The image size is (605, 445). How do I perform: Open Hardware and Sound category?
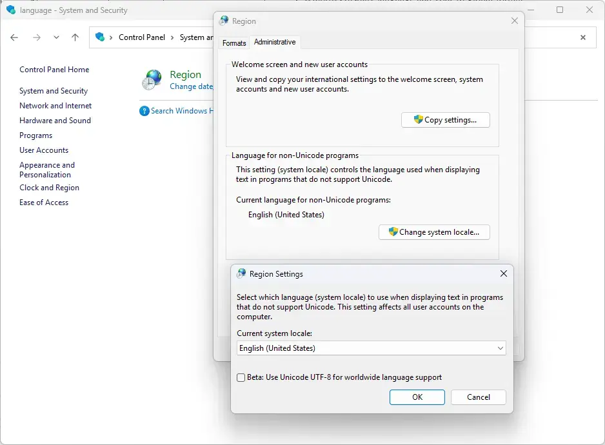pos(55,121)
